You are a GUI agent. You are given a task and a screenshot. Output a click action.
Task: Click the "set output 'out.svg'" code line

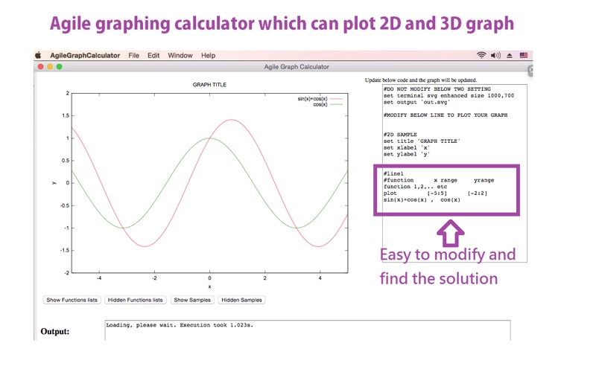pos(416,102)
